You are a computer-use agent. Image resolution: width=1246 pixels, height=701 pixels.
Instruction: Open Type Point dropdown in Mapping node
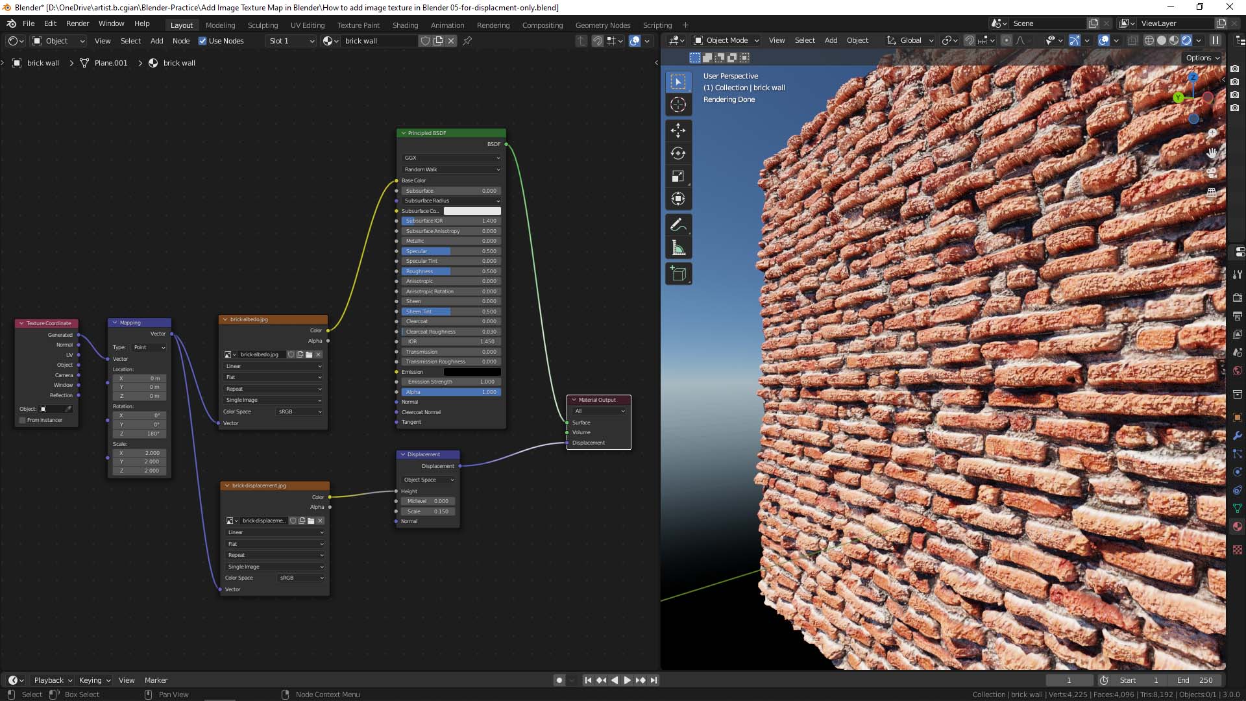(149, 347)
